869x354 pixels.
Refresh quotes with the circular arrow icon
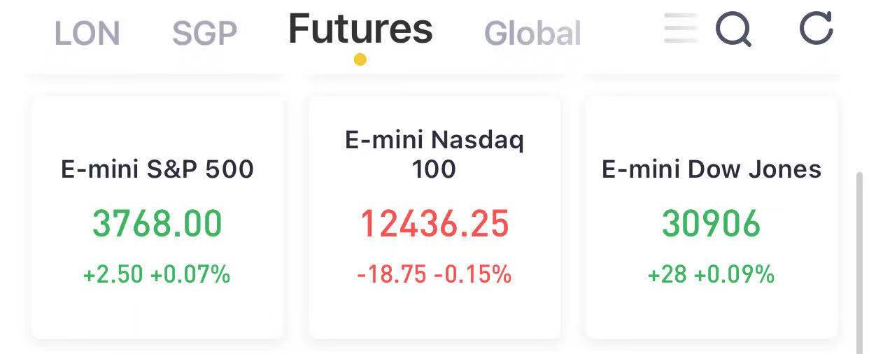(x=816, y=29)
